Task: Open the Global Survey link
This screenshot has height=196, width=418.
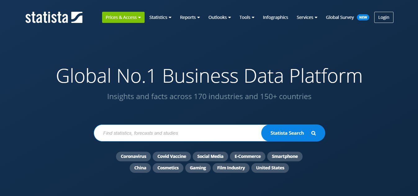Action: coord(340,17)
